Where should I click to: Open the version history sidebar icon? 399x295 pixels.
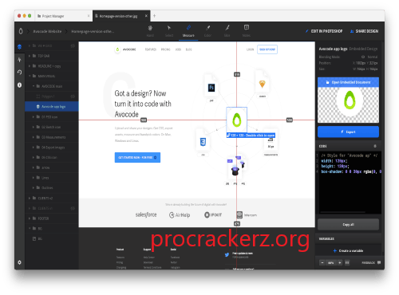19,72
